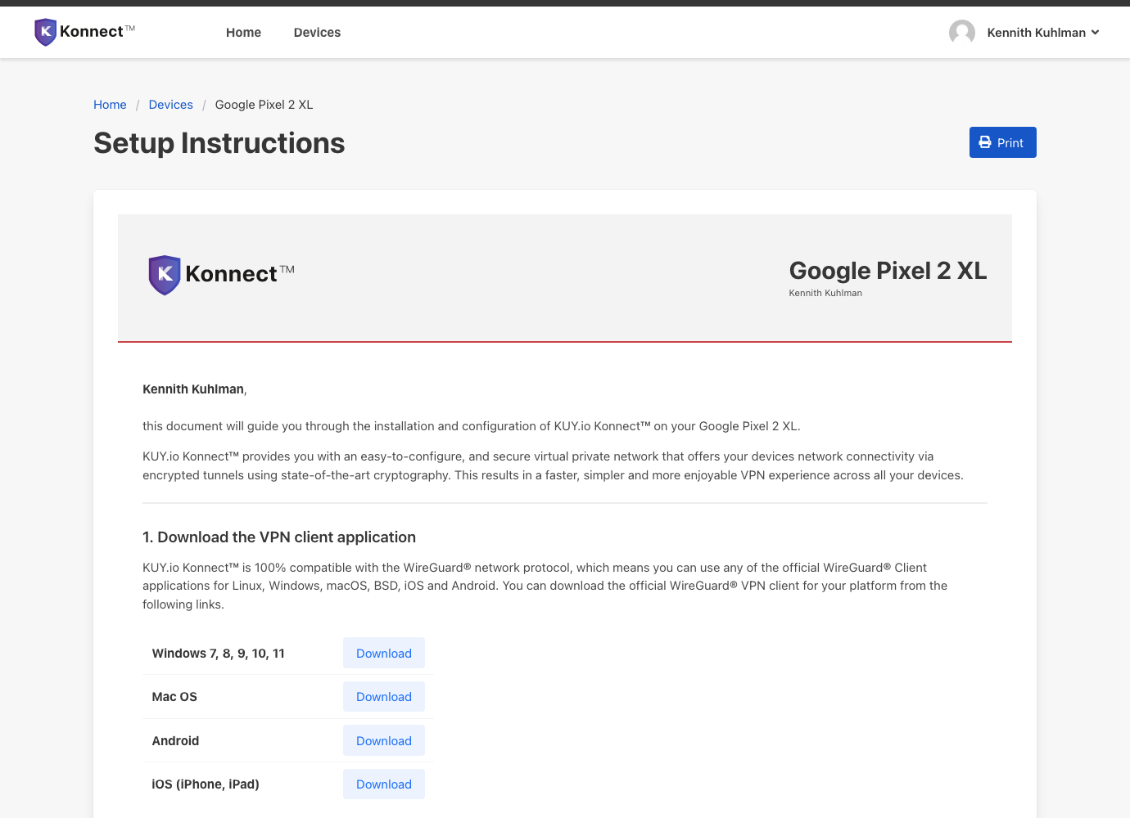Click the printer icon on Print button
This screenshot has width=1130, height=818.
985,142
